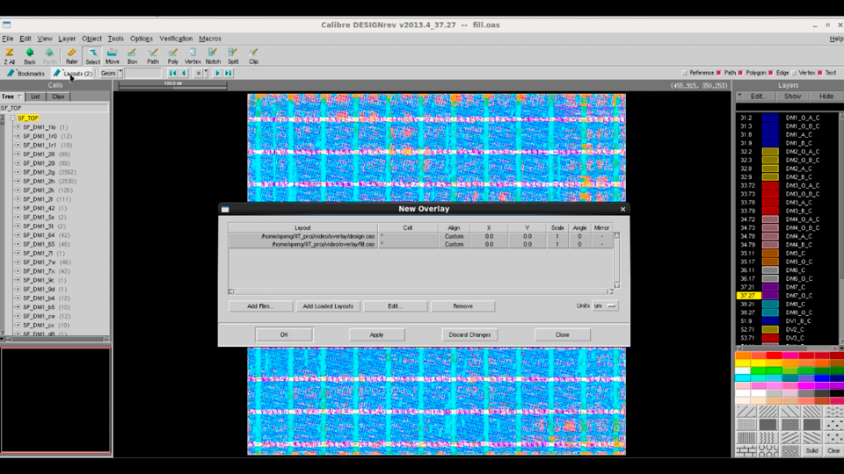The width and height of the screenshot is (844, 474).
Task: Select the Poly tool
Action: pyautogui.click(x=173, y=55)
